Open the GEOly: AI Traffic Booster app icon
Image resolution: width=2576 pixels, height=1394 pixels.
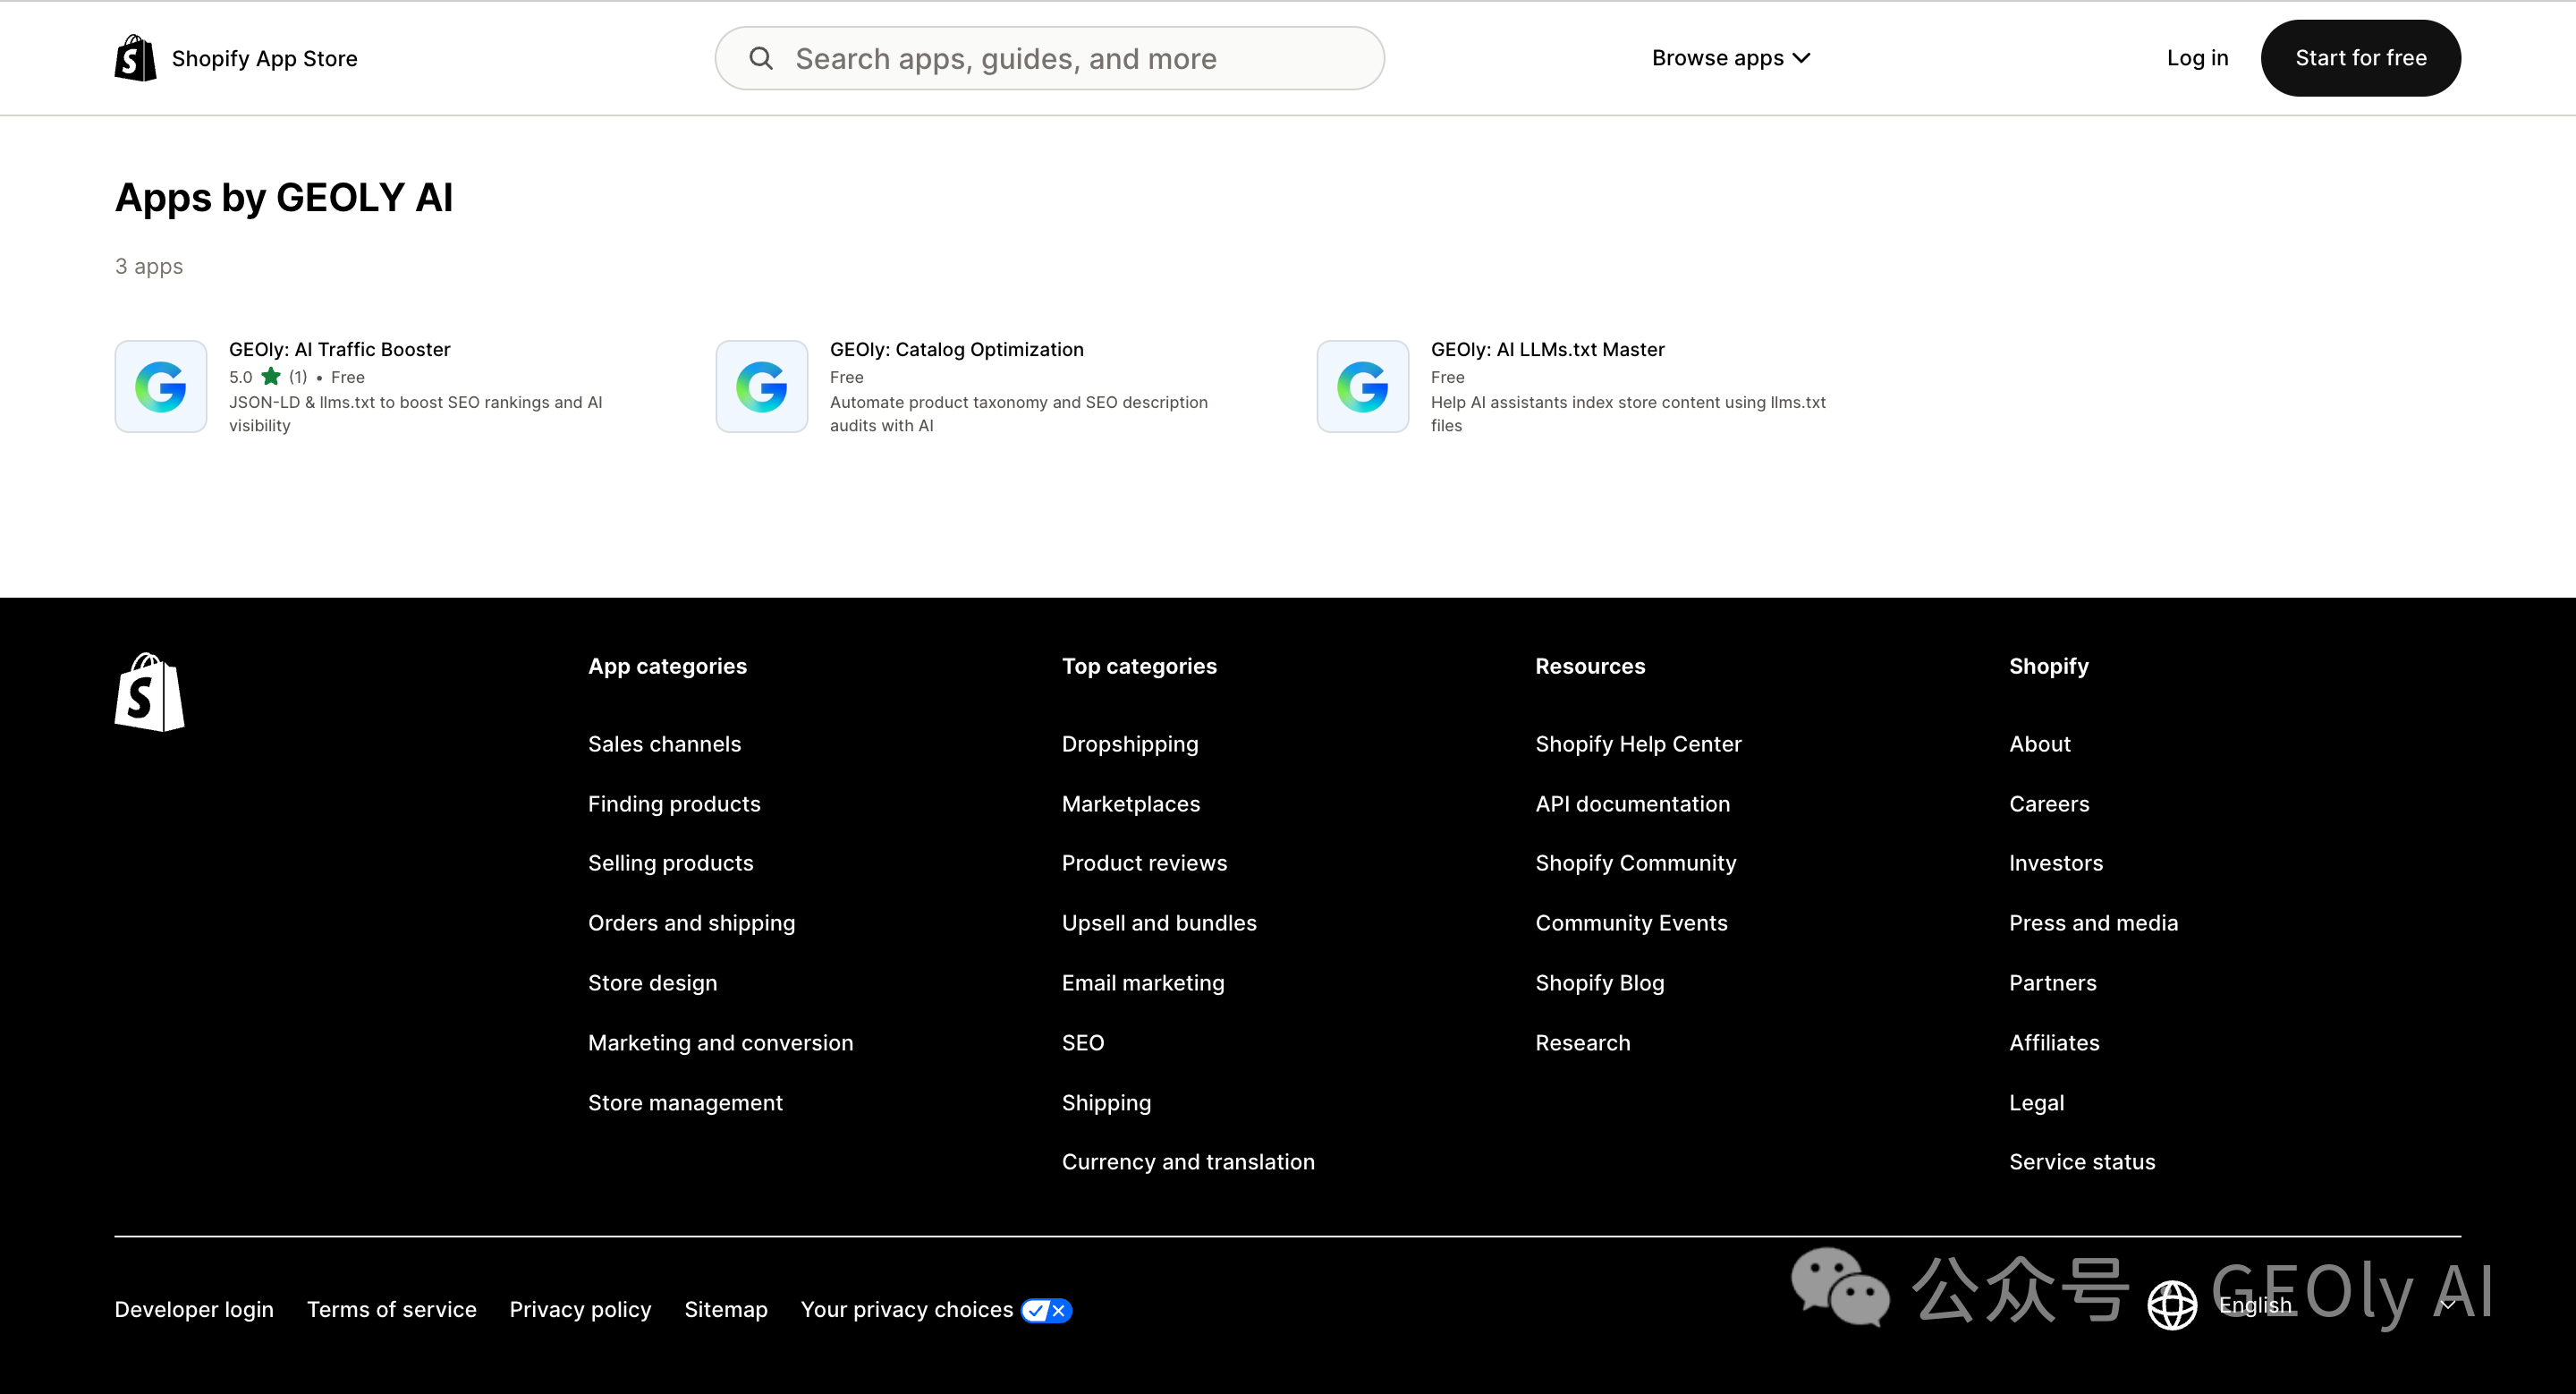pyautogui.click(x=161, y=386)
